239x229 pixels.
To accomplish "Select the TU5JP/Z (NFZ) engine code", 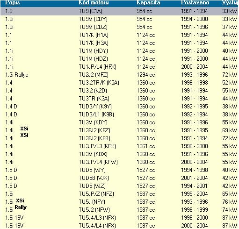I will click(x=96, y=194).
